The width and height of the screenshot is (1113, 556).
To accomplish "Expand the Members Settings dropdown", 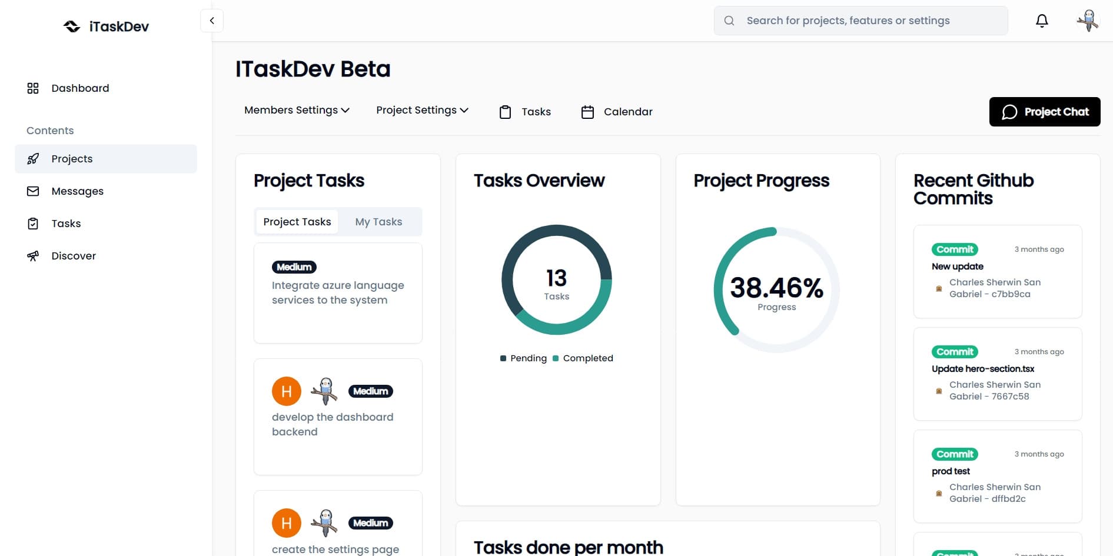I will [x=297, y=111].
